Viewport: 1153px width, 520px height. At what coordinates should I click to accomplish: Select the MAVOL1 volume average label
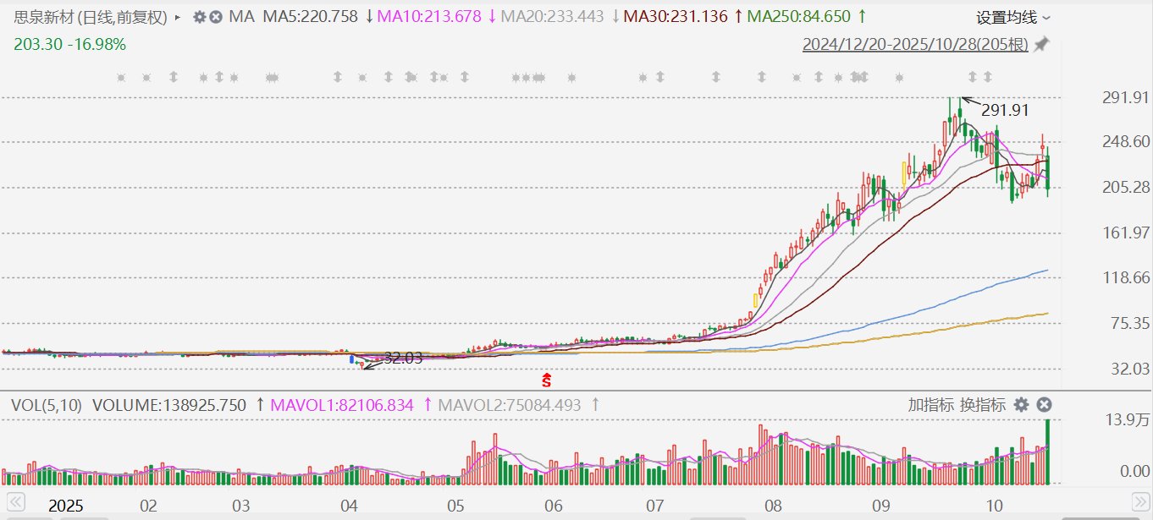[x=342, y=406]
